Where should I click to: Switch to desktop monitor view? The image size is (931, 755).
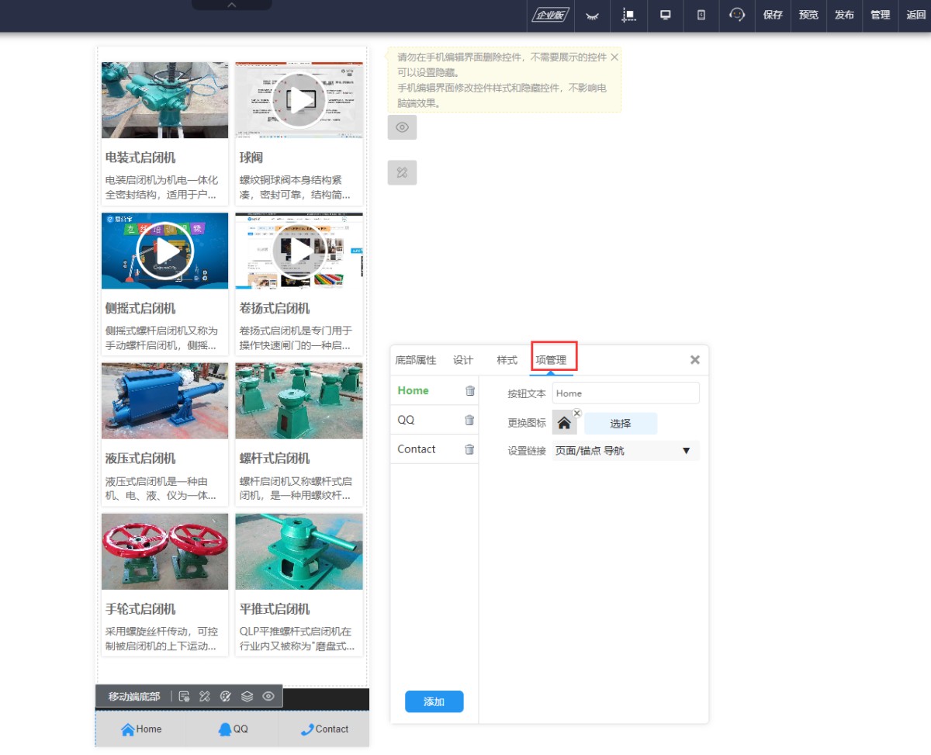click(x=665, y=15)
